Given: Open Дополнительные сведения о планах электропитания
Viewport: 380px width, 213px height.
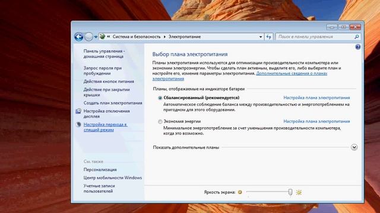Looking at the screenshot, I should click(292, 73).
